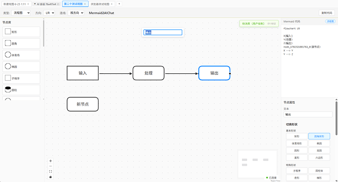
Task: Add a new view tab with the plus button
Action: (x=119, y=4)
